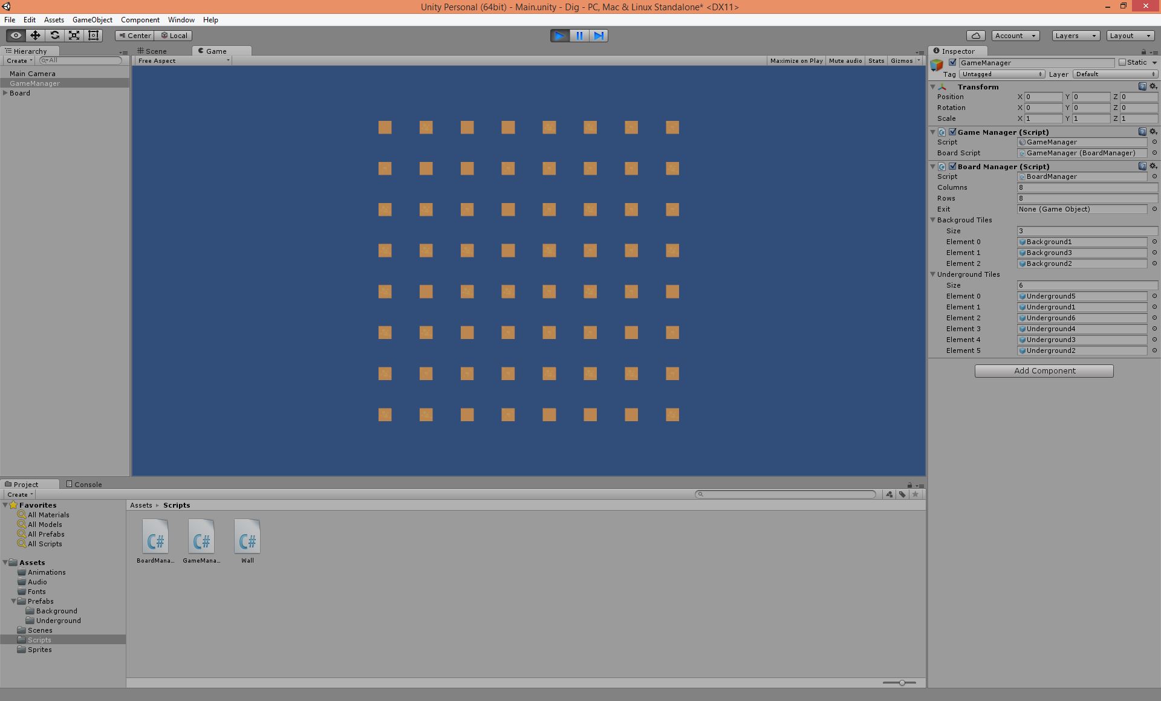The height and width of the screenshot is (701, 1161).
Task: Click the Stats button
Action: pos(876,60)
